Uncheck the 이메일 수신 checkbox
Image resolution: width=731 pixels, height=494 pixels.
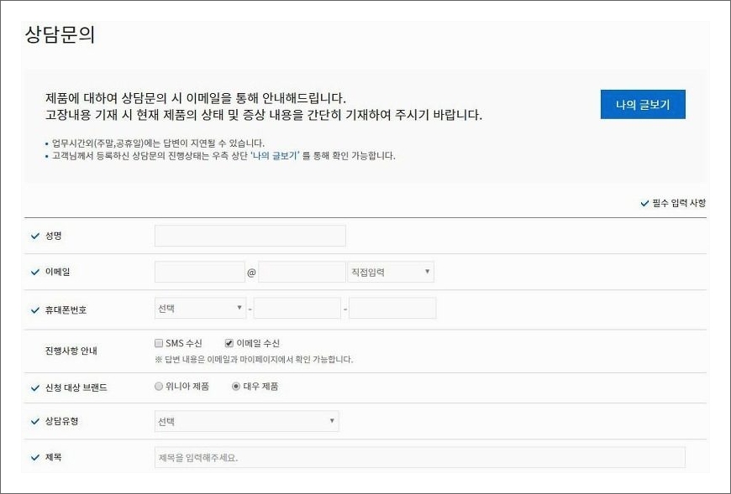point(229,342)
